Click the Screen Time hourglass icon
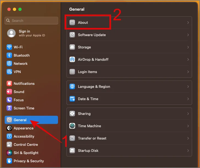Viewport: 200px width, 168px height. 9,108
